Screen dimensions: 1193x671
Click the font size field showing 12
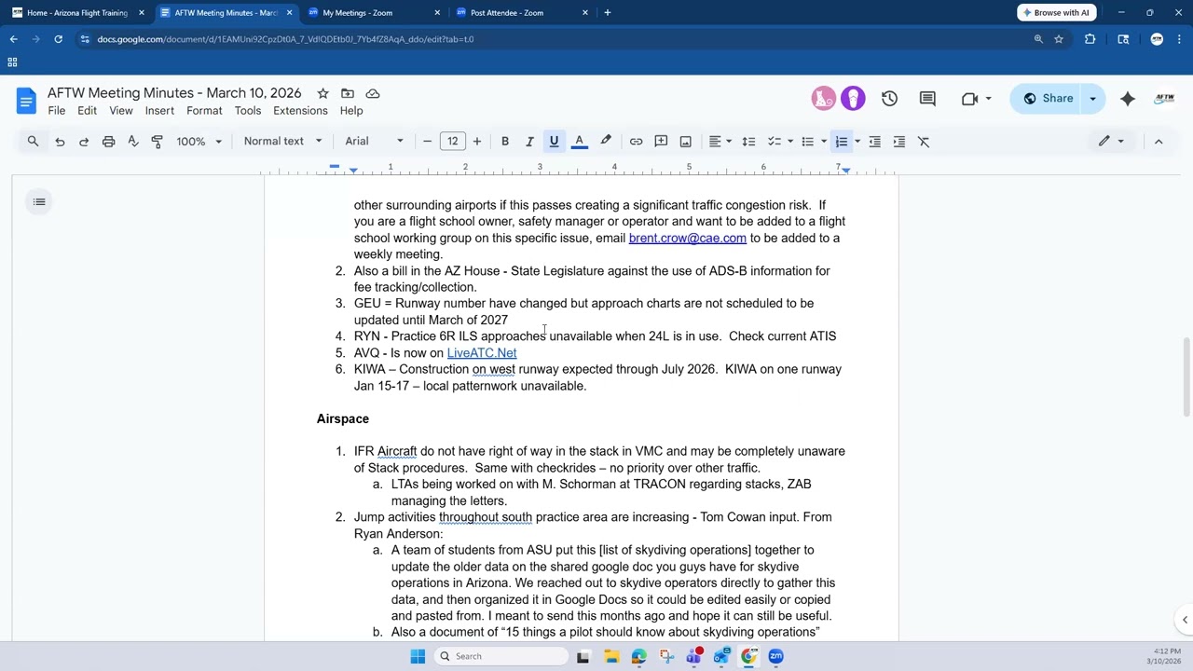(x=452, y=142)
